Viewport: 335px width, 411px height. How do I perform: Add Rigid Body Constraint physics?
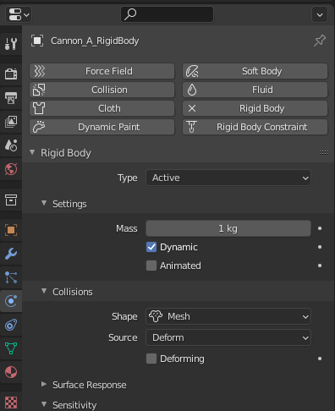click(x=255, y=127)
